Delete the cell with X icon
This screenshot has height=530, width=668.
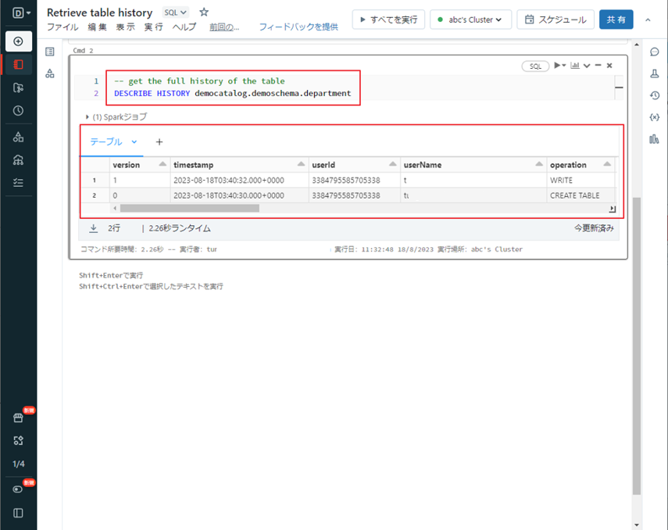[x=609, y=66]
